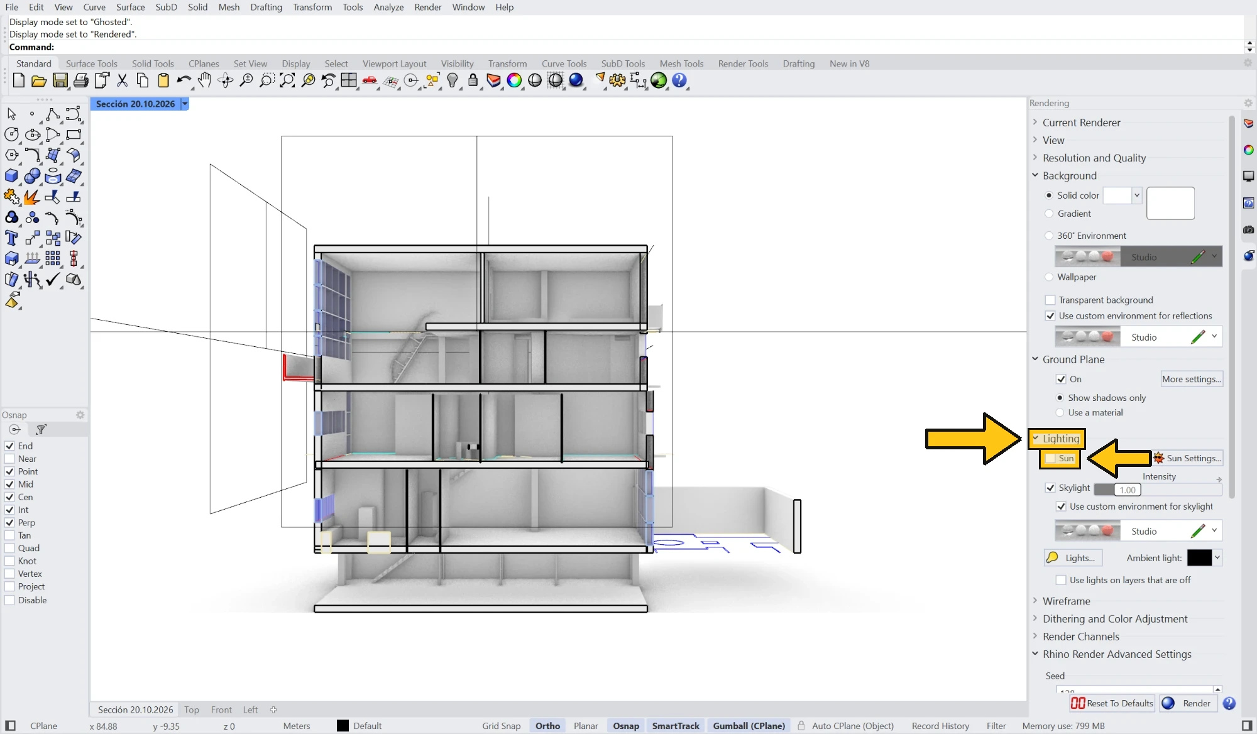The image size is (1257, 734).
Task: Click the blue render sphere icon in the toolbar
Action: pos(576,80)
